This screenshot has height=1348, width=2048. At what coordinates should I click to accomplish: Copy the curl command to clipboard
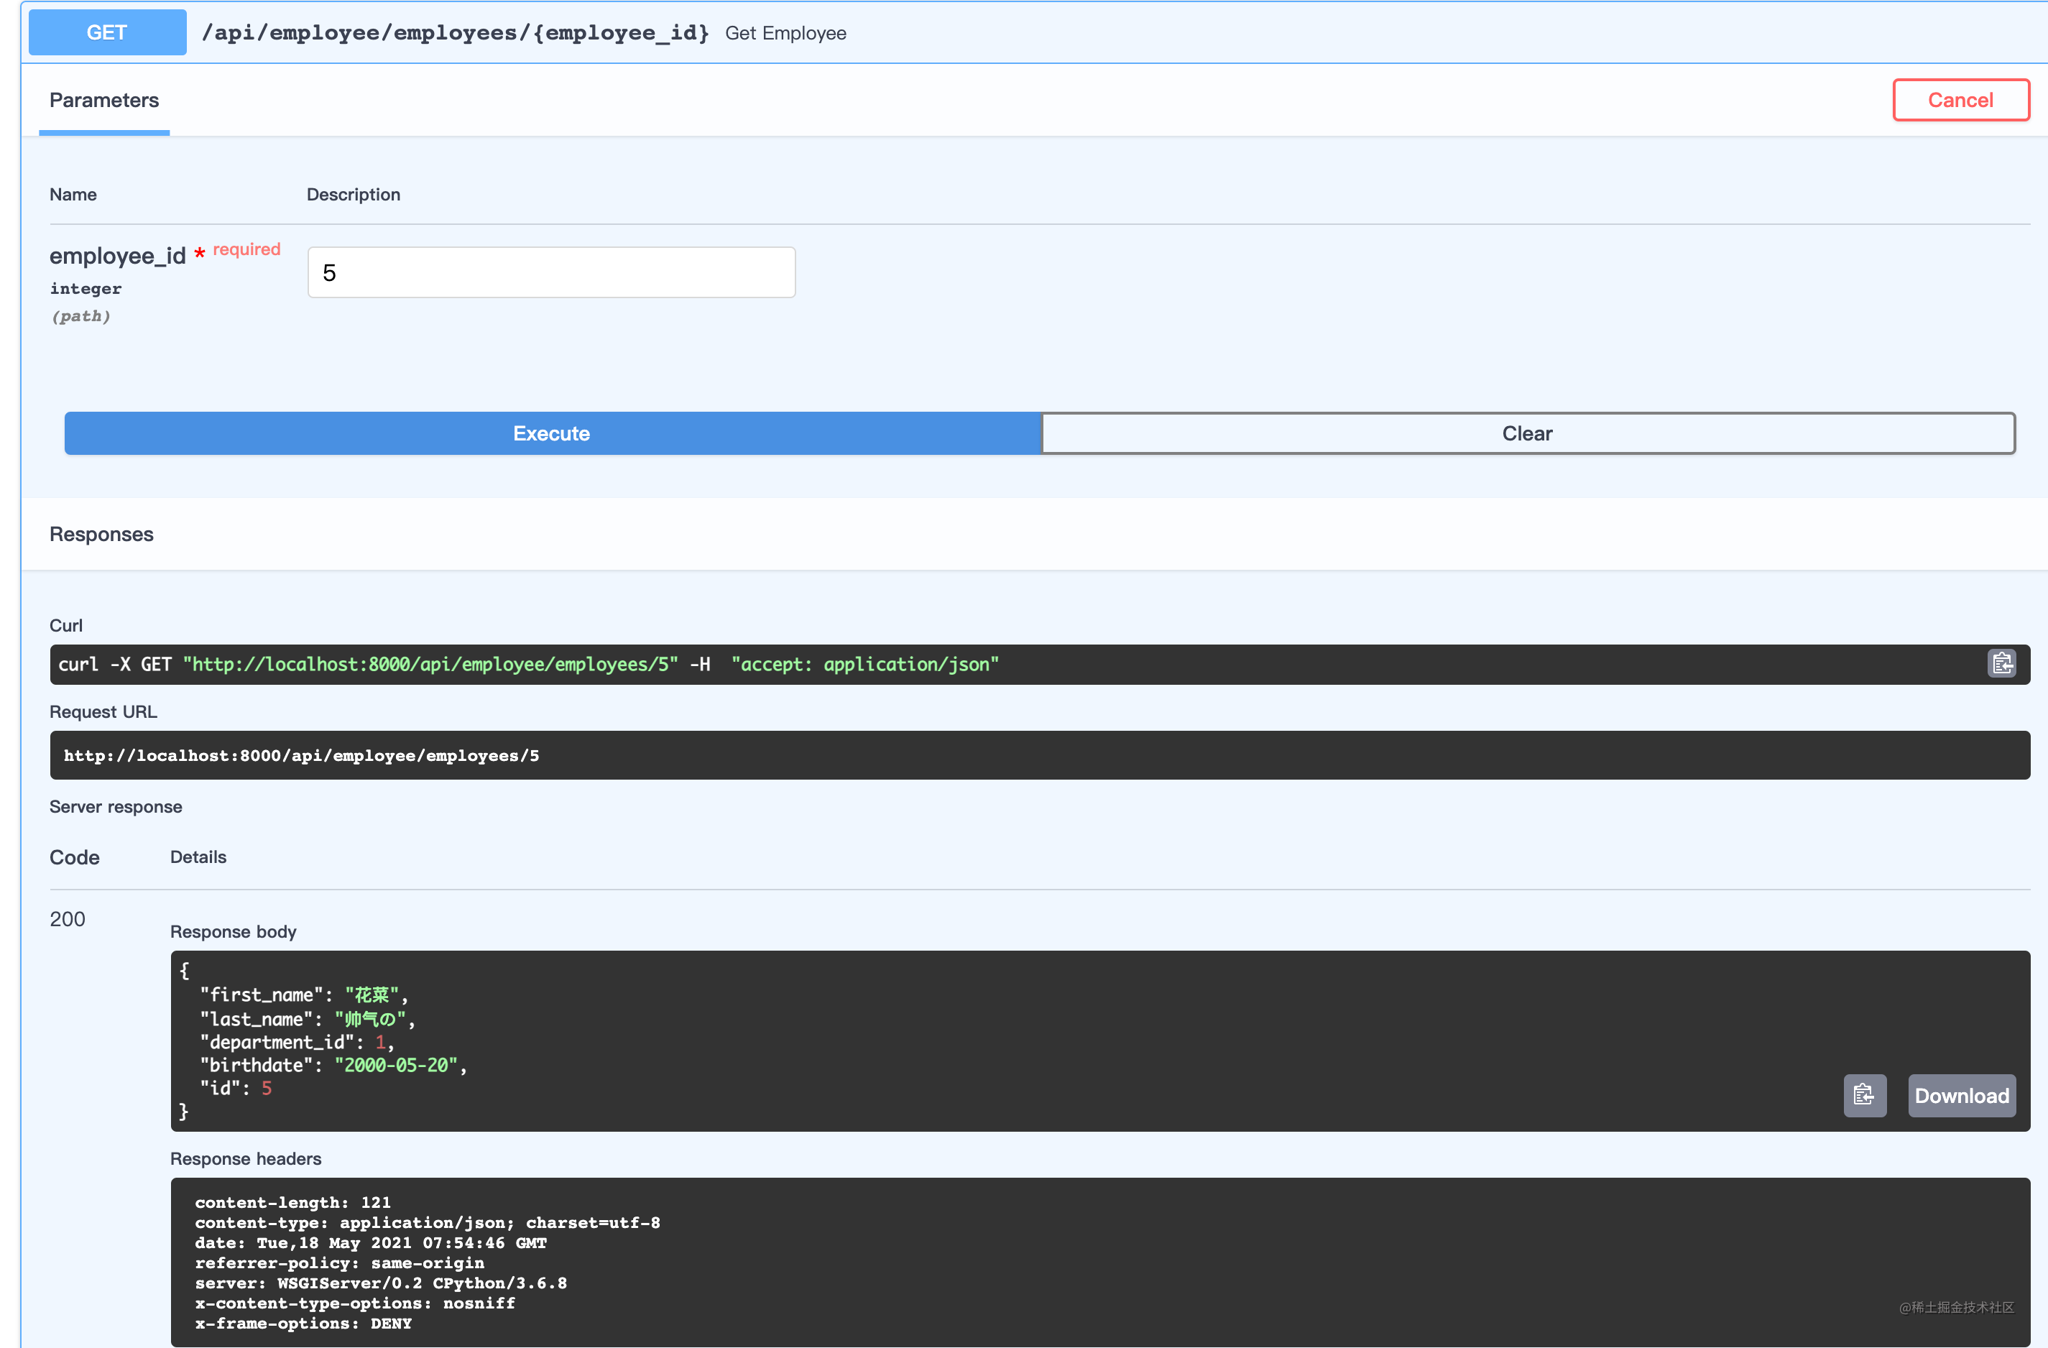2001,664
